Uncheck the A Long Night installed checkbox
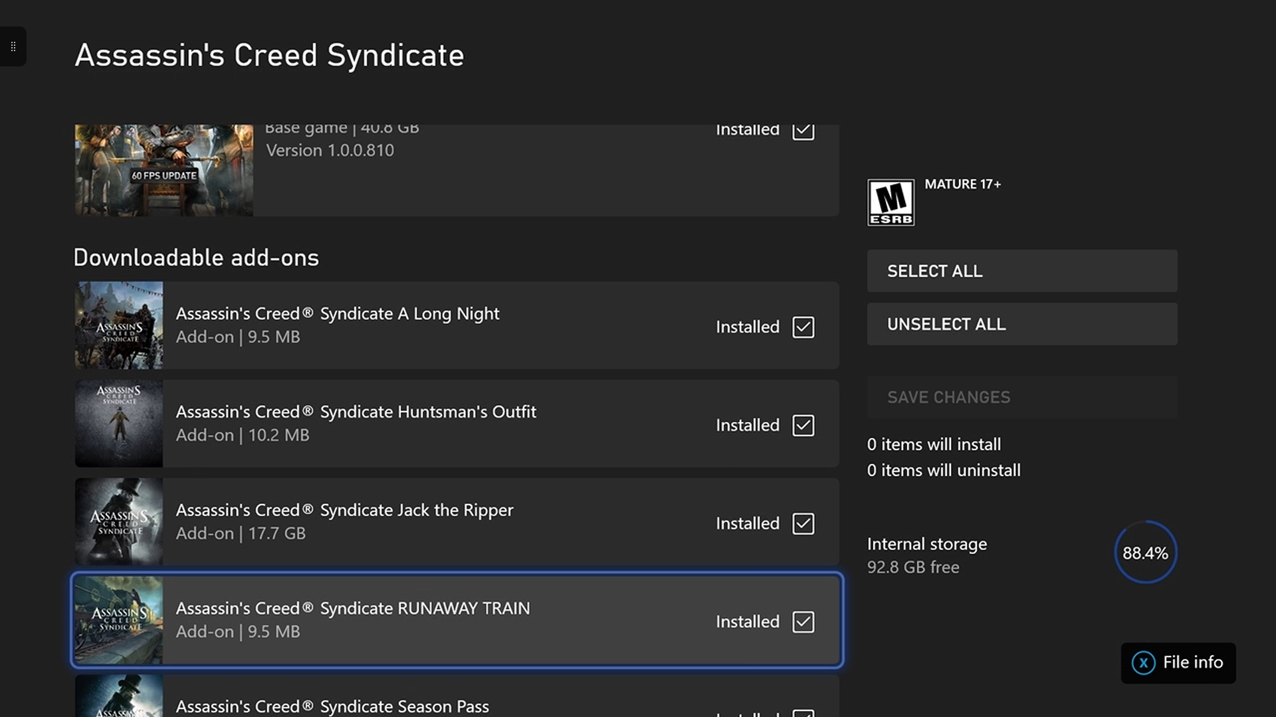 click(803, 327)
